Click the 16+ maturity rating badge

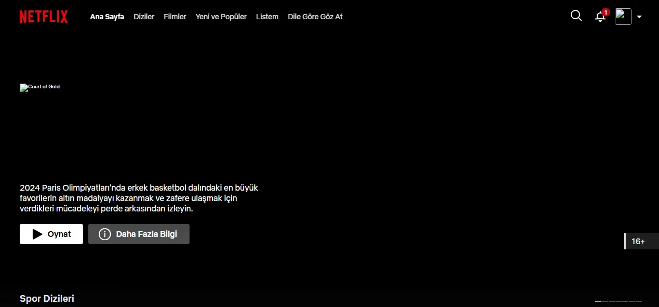641,241
